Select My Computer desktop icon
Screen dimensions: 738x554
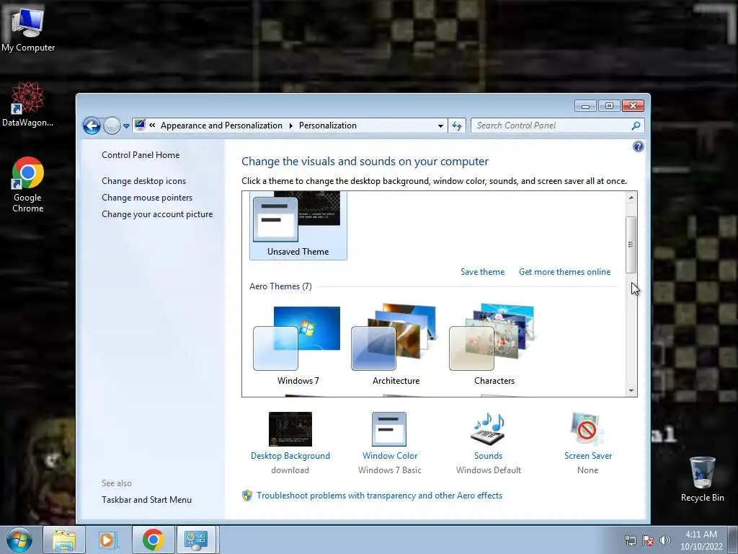[x=28, y=29]
